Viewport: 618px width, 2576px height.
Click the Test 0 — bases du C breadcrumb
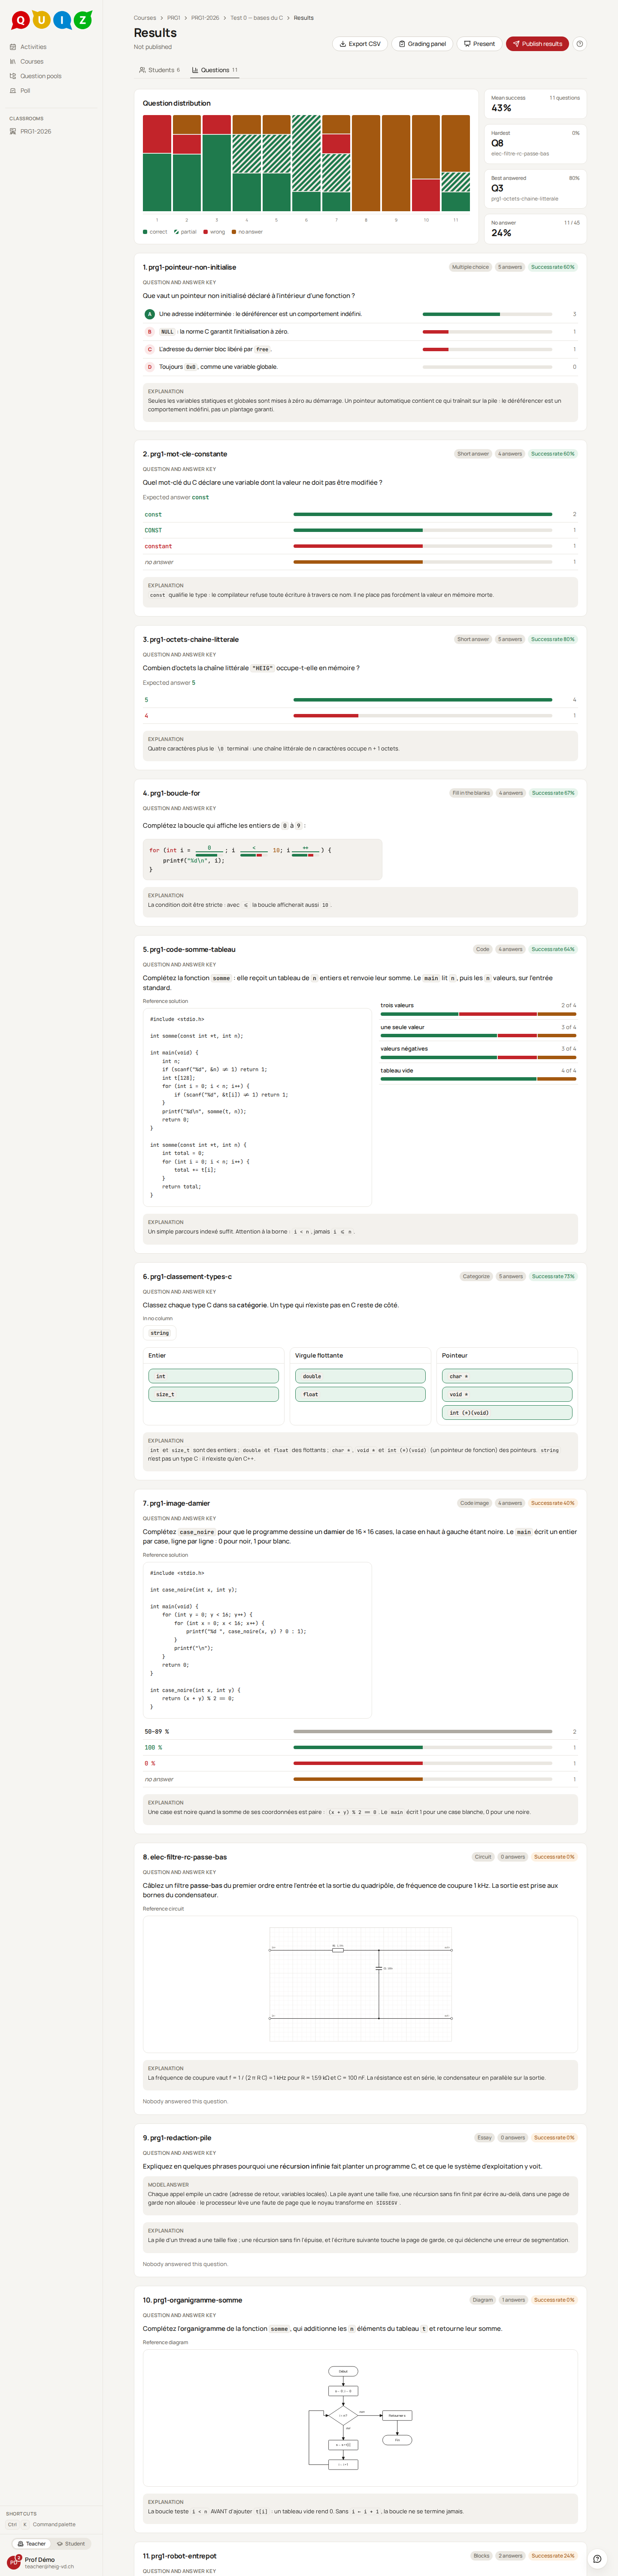coord(257,18)
